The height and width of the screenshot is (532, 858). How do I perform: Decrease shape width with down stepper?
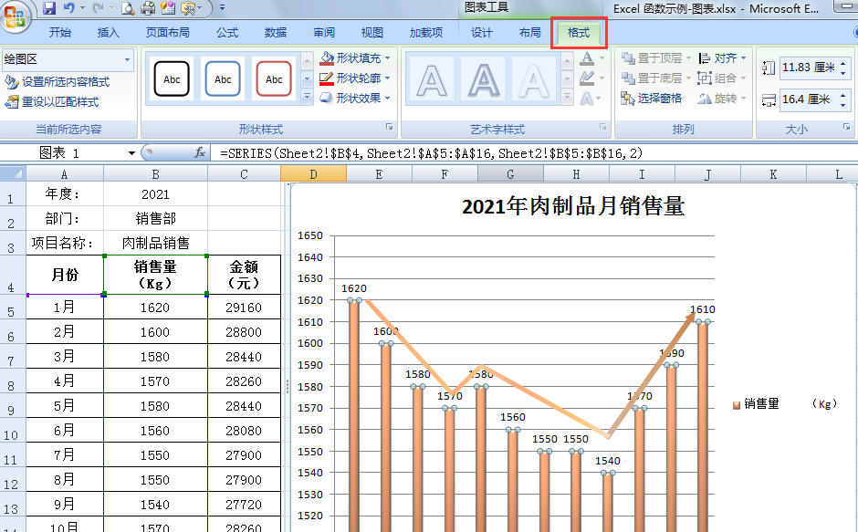click(843, 105)
